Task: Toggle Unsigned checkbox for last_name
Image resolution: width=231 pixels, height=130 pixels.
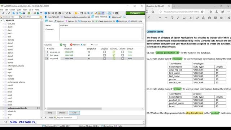Action: coord(104,58)
